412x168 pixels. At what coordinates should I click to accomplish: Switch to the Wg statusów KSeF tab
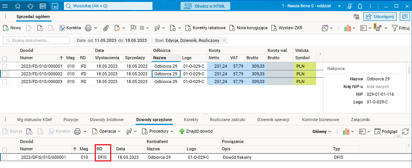coord(35,120)
